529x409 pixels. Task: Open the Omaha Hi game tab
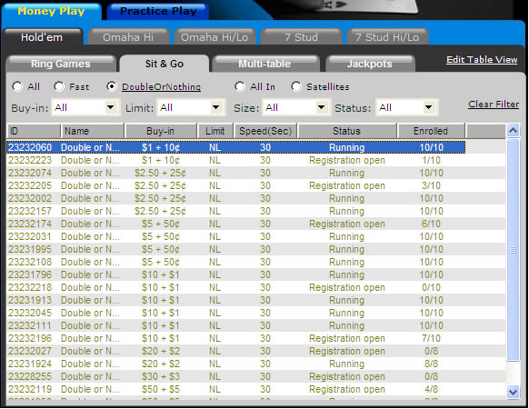[128, 36]
